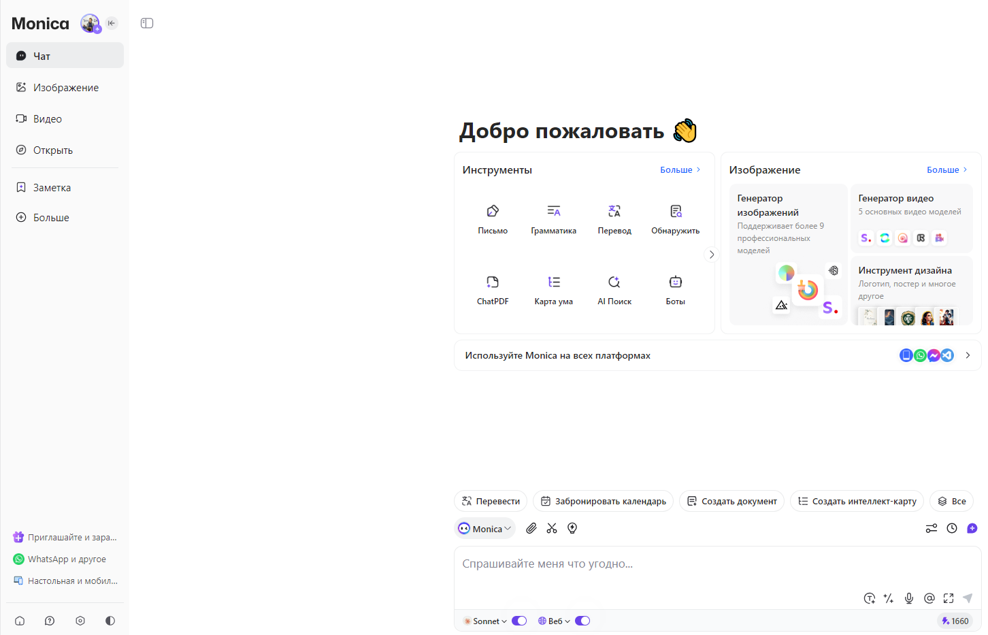Open the Инструмент дизайна card
The height and width of the screenshot is (635, 988).
[912, 291]
